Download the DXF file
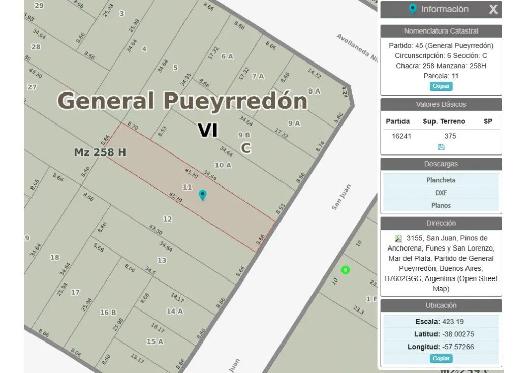The height and width of the screenshot is (373, 528). tap(441, 193)
